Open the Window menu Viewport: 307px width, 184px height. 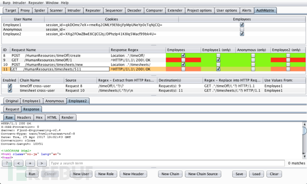[x=52, y=3]
